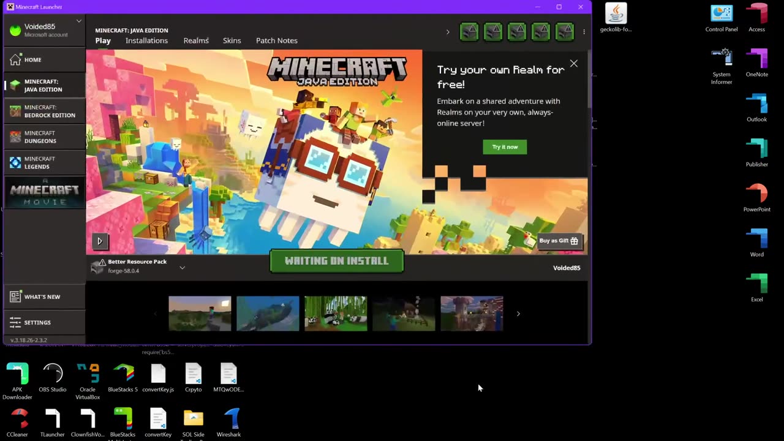Viewport: 784px width, 441px height.
Task: Open the three-dot options menu
Action: pyautogui.click(x=584, y=32)
